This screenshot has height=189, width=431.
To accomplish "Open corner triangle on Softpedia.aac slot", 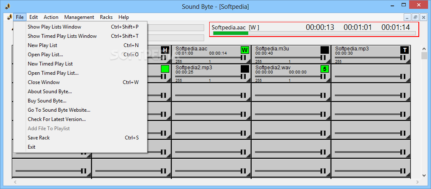I will pos(248,62).
